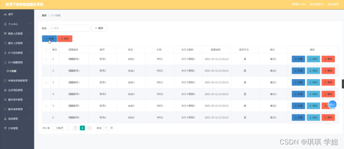The image size is (344, 149).
Task: Click the red 删除 button above the table
Action: coord(65,39)
